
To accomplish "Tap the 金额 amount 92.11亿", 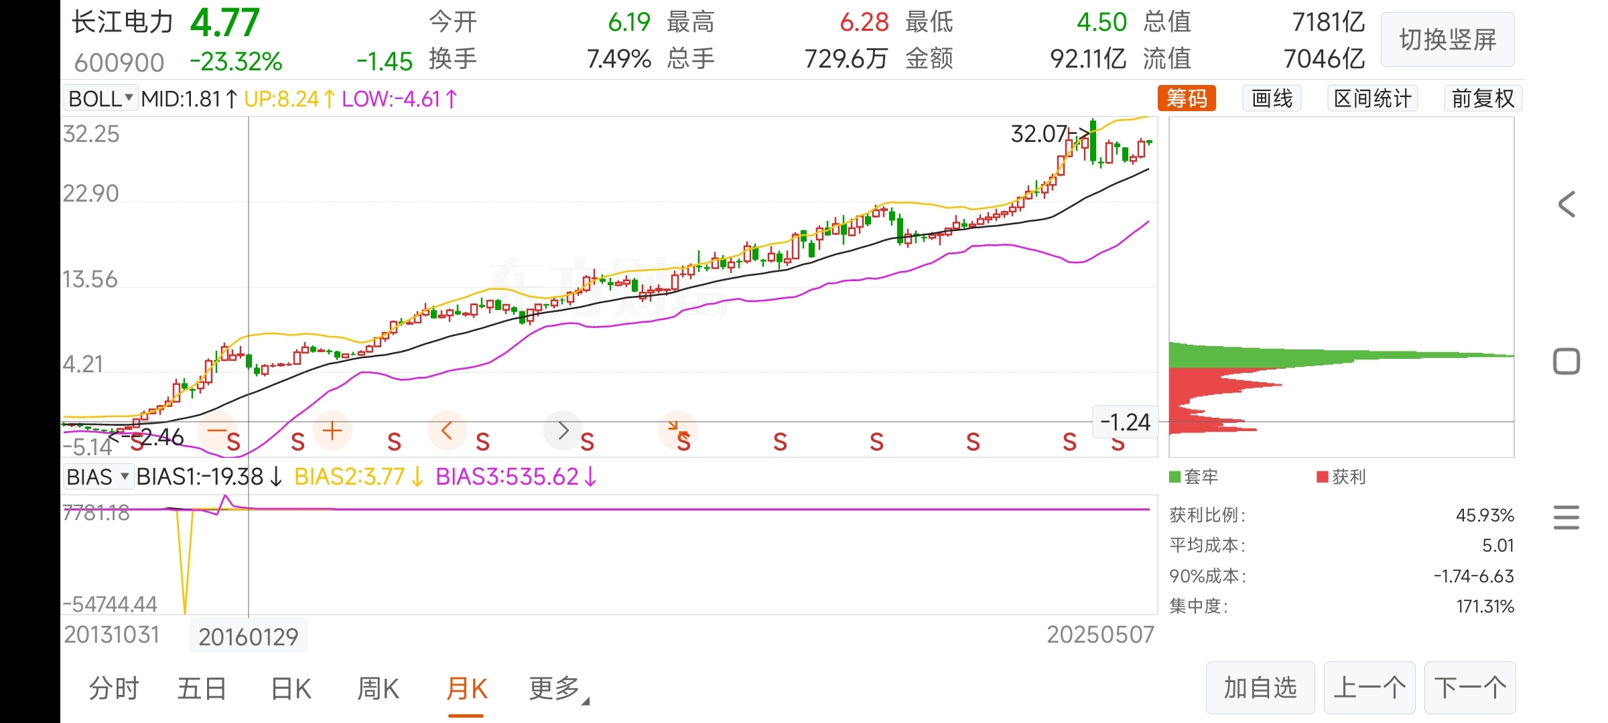I will [1089, 59].
